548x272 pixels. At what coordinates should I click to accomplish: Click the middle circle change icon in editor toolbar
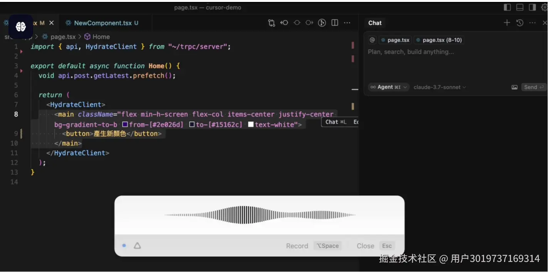click(x=297, y=23)
